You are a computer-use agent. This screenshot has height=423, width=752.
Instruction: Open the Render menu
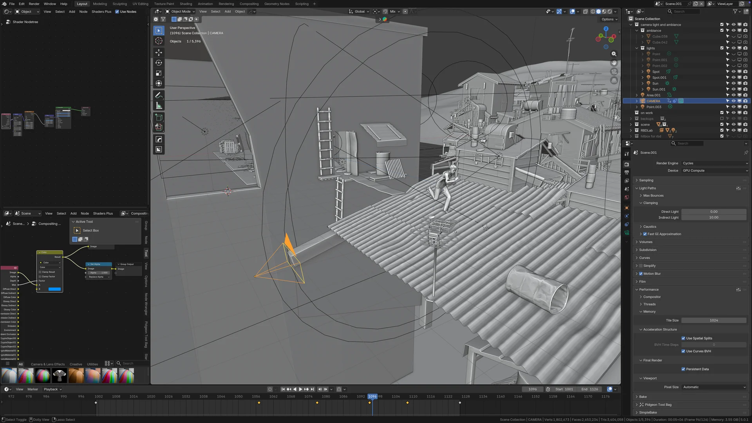point(34,4)
